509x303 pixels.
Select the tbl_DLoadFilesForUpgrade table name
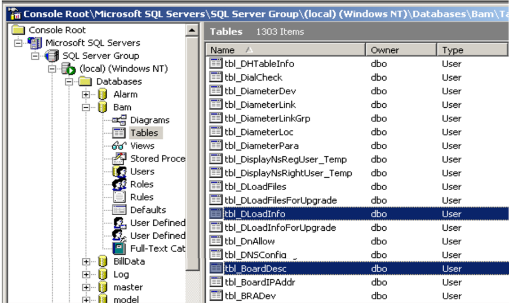point(281,200)
